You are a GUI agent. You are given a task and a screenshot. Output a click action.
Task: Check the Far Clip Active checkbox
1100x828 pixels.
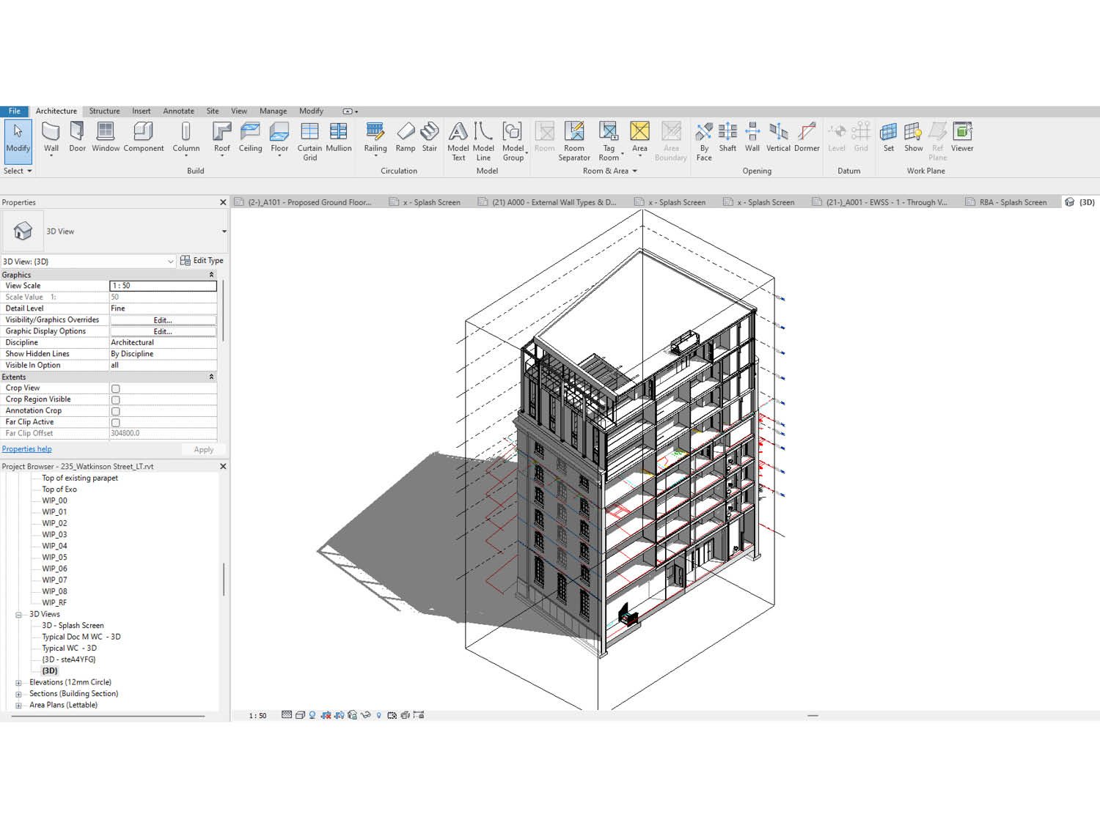click(x=115, y=422)
